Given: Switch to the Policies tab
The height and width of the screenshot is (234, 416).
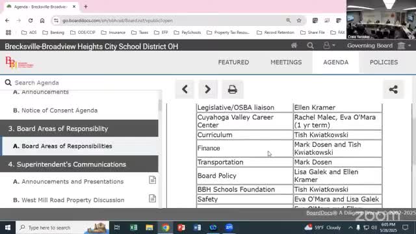Looking at the screenshot, I should [383, 62].
